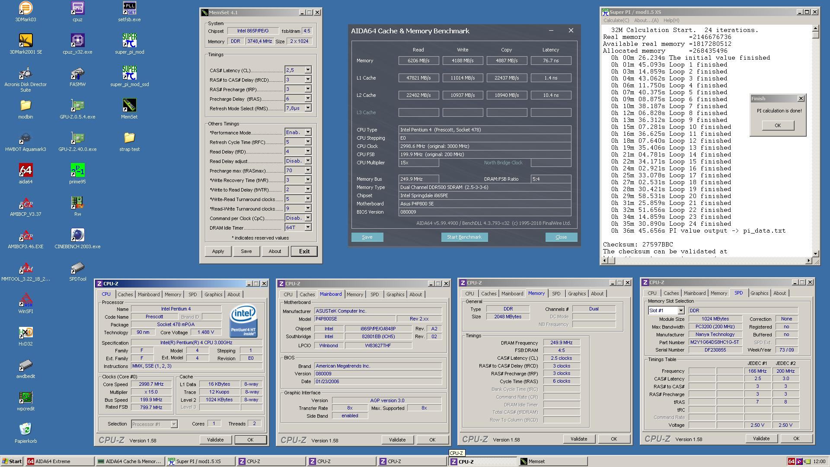Open WinSFI desktop icon
830x467 pixels.
[26, 303]
